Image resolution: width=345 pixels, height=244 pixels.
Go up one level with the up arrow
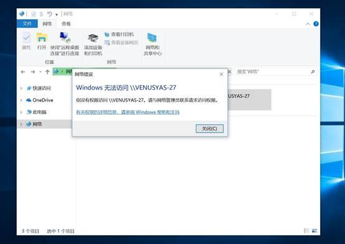tap(47, 72)
